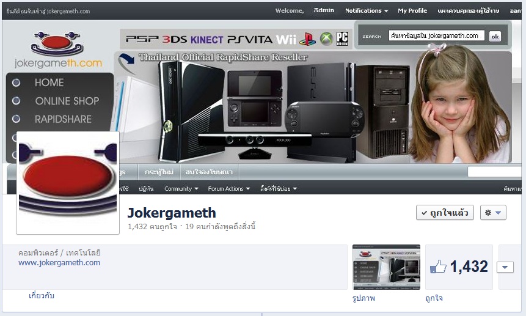Image resolution: width=526 pixels, height=316 pixels.
Task: Click the ถูกใจแล้ว liked button
Action: [445, 213]
